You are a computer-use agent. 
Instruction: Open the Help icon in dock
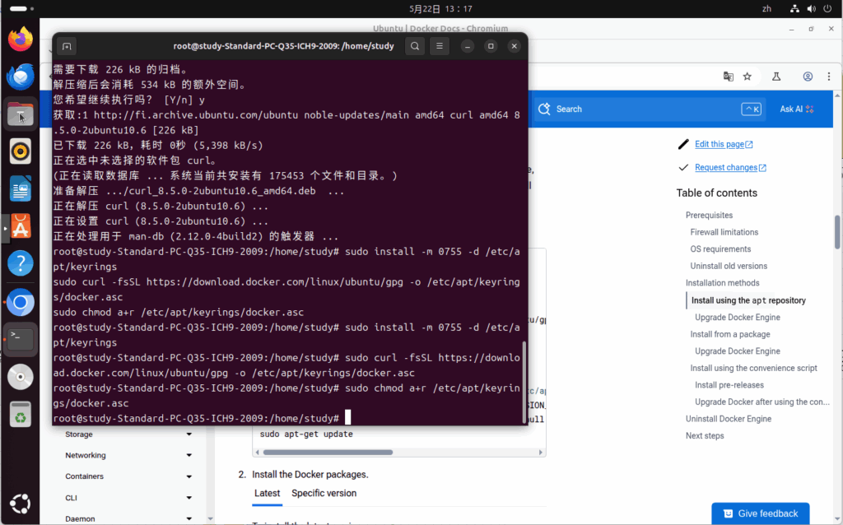21,263
